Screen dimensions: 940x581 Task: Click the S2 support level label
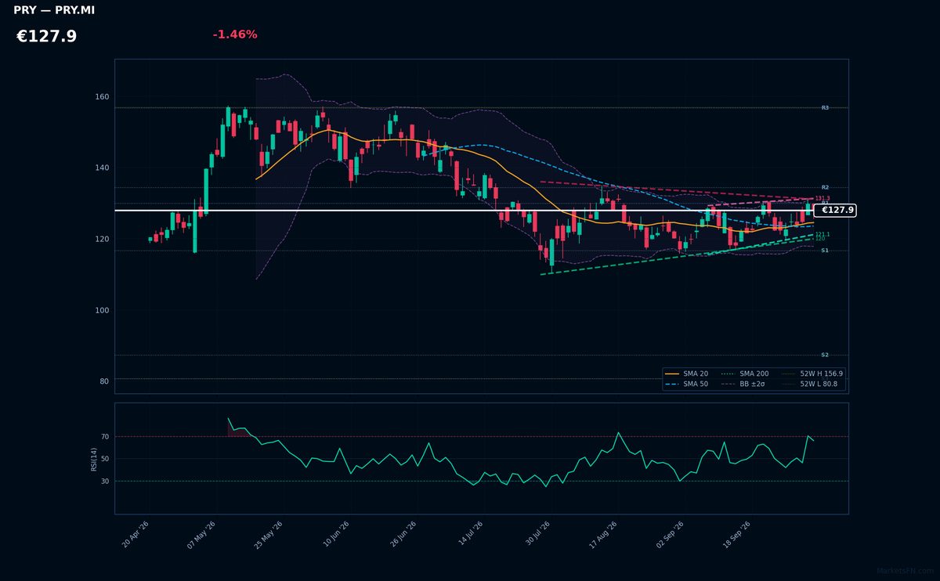pyautogui.click(x=825, y=355)
